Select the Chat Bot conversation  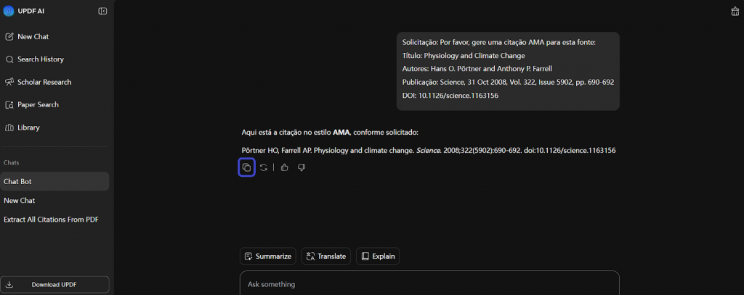click(x=54, y=181)
